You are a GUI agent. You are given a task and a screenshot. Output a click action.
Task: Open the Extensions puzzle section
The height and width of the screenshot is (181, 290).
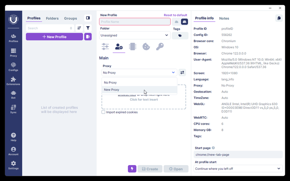[x=13, y=81]
